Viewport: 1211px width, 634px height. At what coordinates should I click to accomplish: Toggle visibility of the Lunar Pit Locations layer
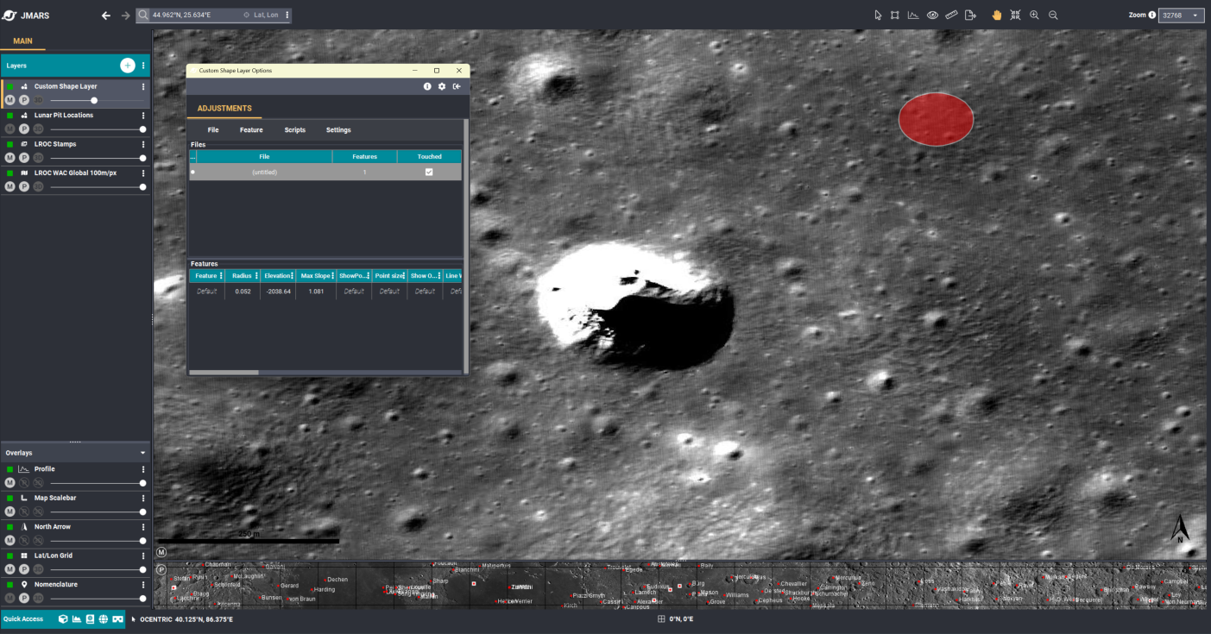point(9,116)
